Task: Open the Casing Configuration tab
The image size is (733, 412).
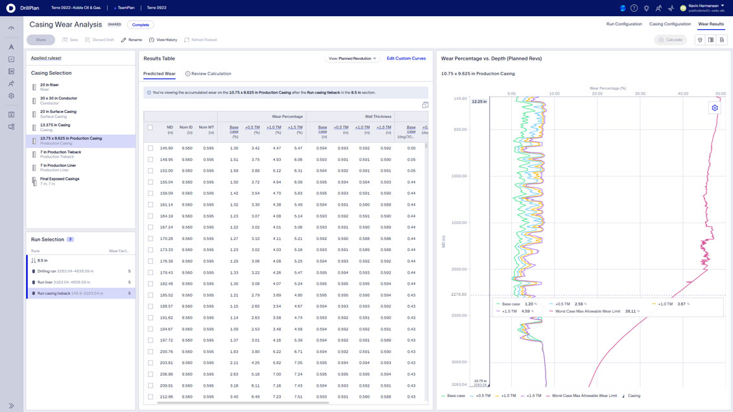Action: (670, 24)
